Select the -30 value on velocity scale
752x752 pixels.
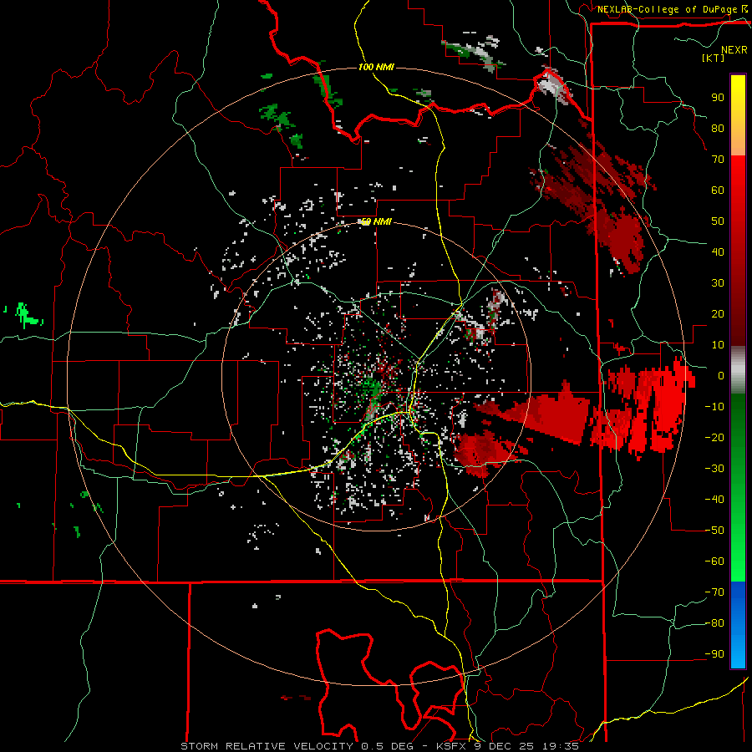tap(714, 469)
